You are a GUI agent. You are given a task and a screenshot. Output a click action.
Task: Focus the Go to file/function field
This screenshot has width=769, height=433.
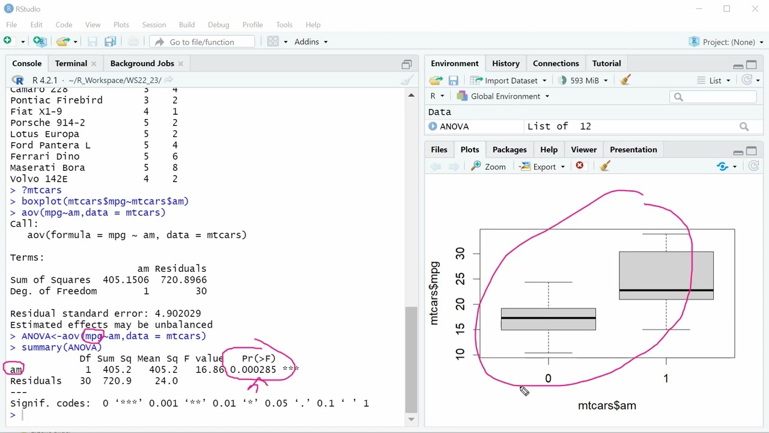(x=202, y=41)
